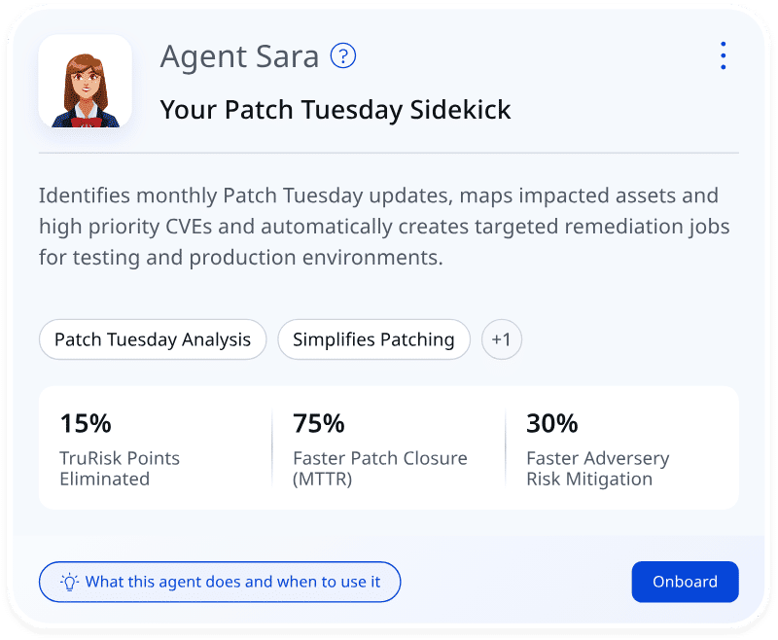Select the Patch Tuesday Analysis tag
Viewport: 778px width, 640px height.
click(153, 339)
